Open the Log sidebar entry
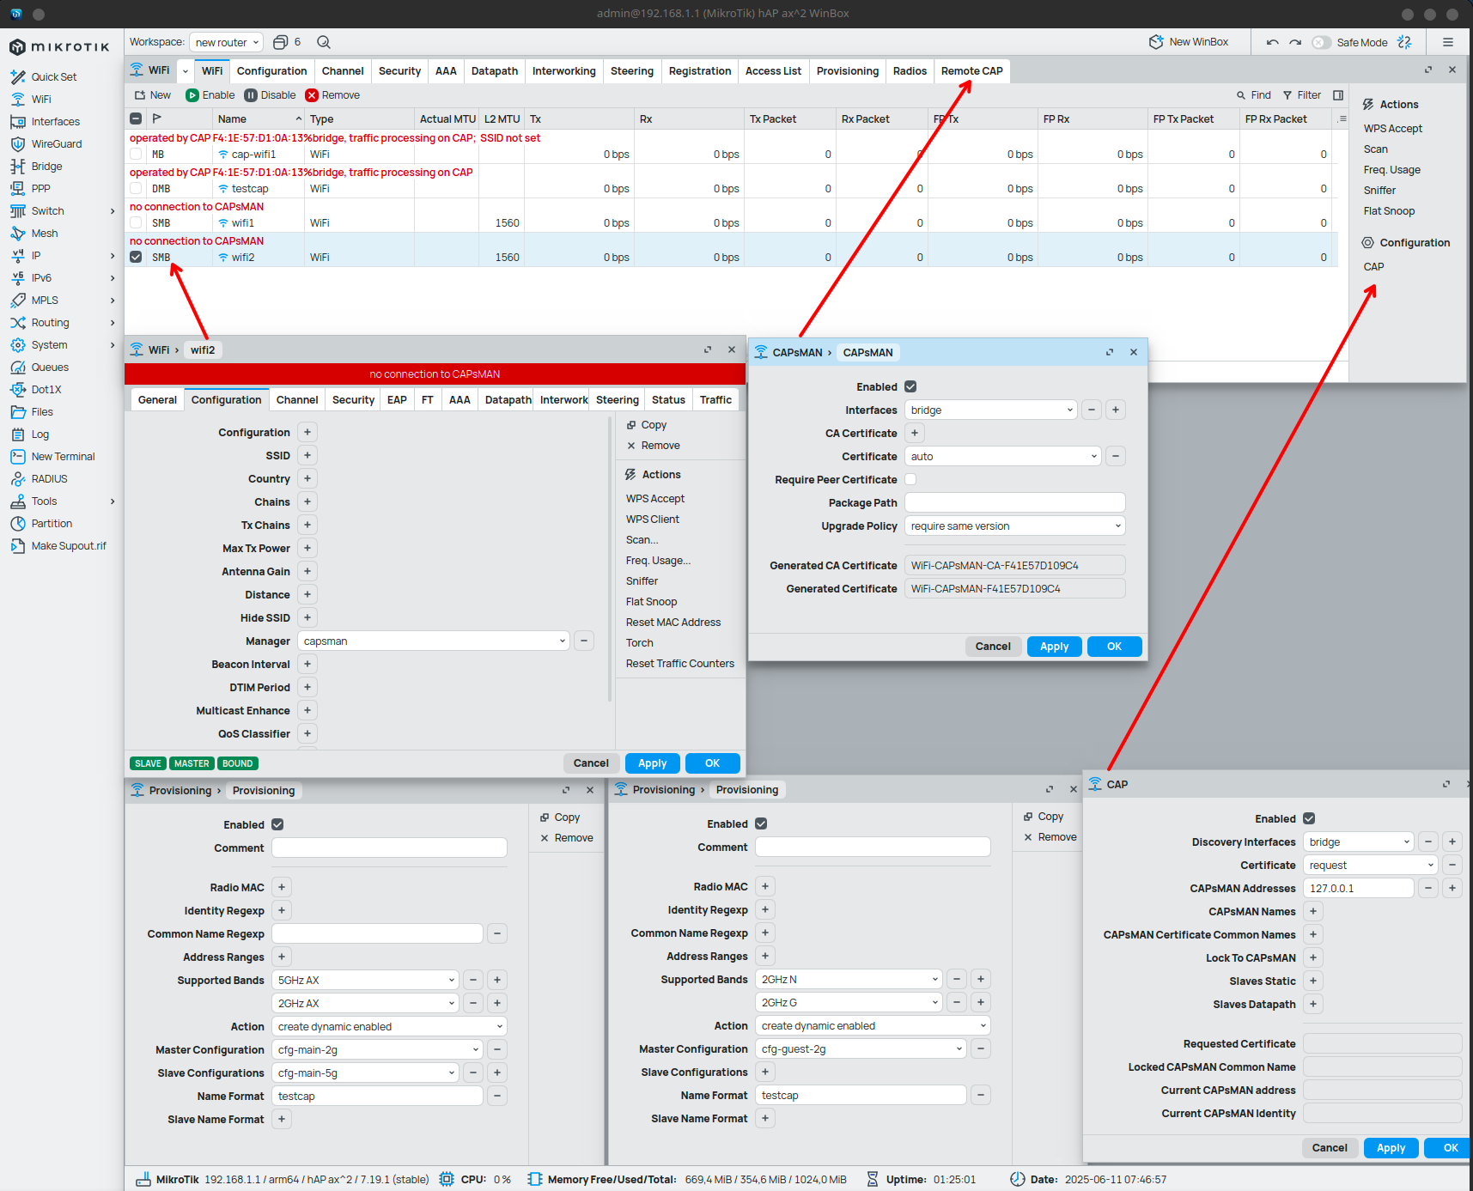The height and width of the screenshot is (1191, 1473). click(40, 434)
